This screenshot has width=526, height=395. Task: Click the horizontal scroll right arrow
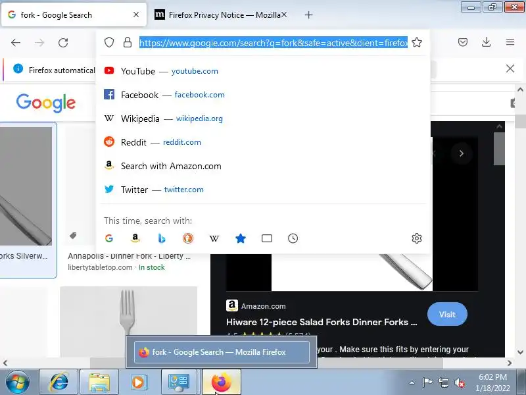click(x=510, y=363)
